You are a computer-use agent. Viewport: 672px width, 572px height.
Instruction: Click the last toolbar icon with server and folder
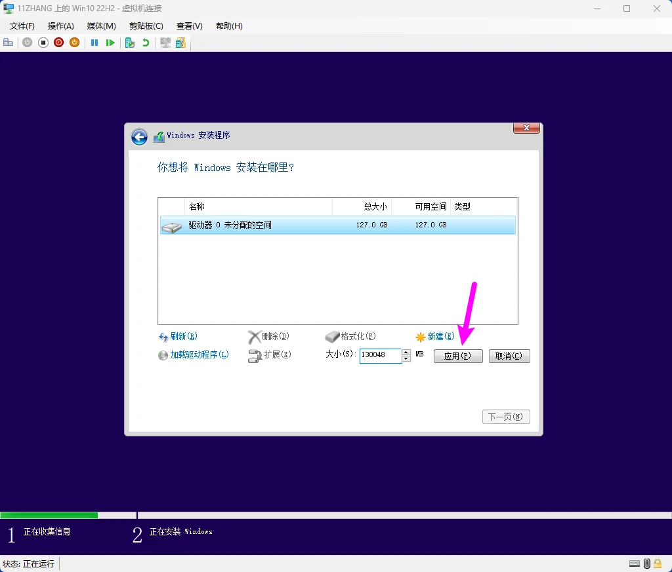(181, 43)
